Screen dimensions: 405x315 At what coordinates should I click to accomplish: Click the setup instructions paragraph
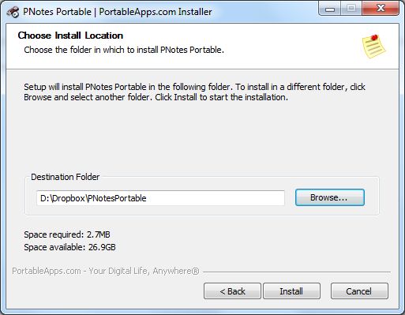point(194,92)
